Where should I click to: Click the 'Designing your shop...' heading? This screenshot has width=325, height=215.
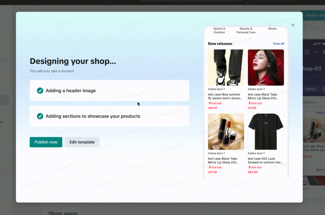pos(73,61)
